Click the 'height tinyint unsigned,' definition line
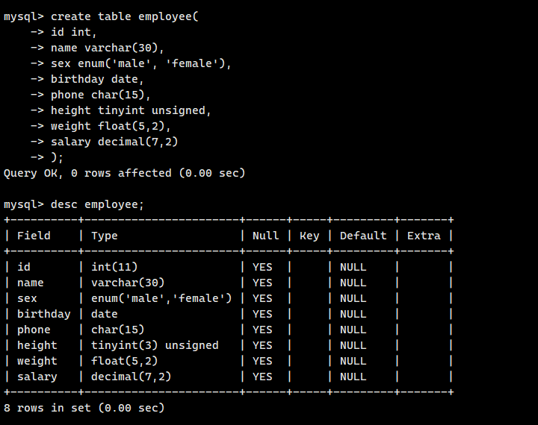 coord(131,110)
